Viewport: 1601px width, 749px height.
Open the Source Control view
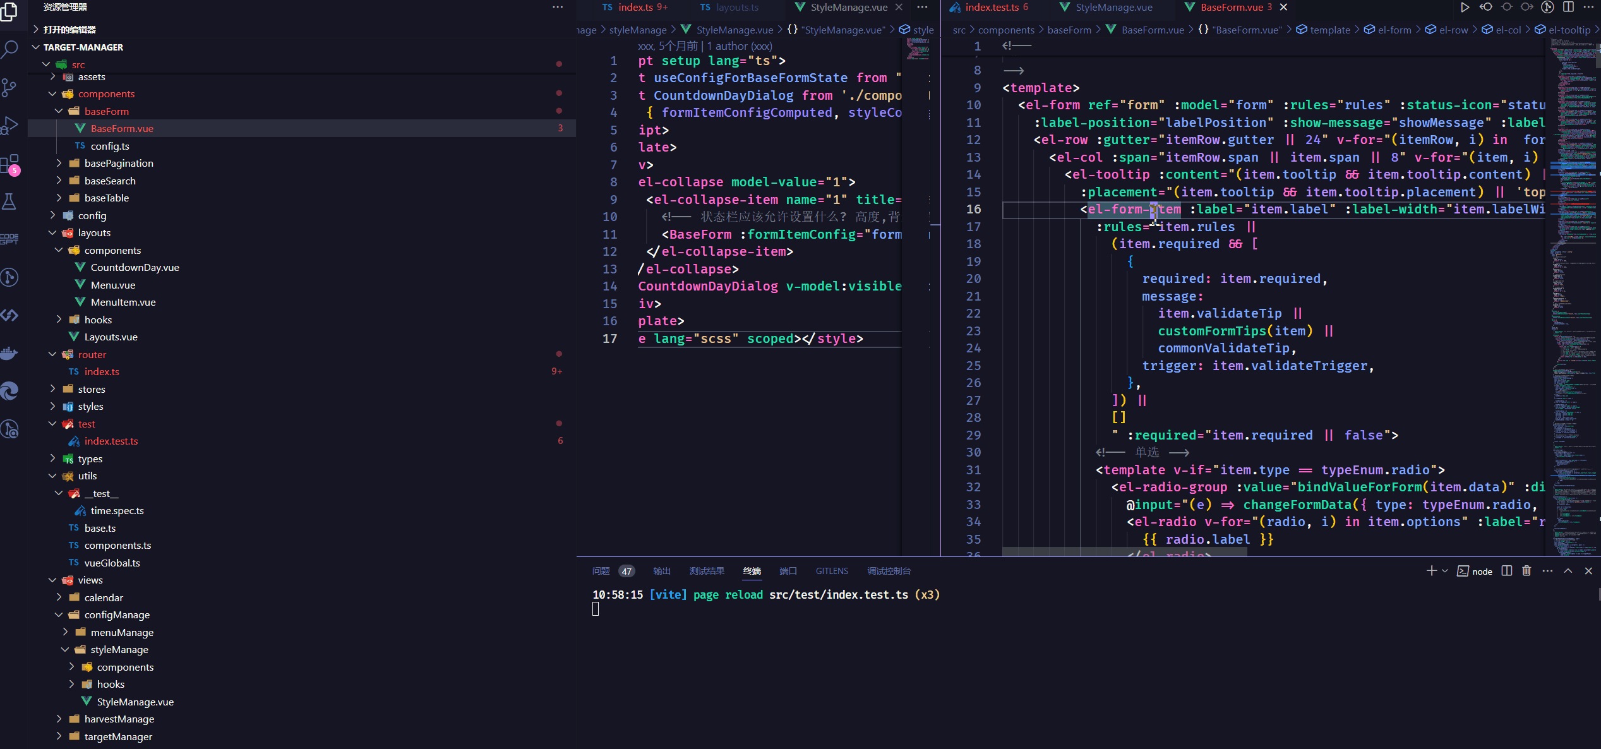click(x=10, y=87)
